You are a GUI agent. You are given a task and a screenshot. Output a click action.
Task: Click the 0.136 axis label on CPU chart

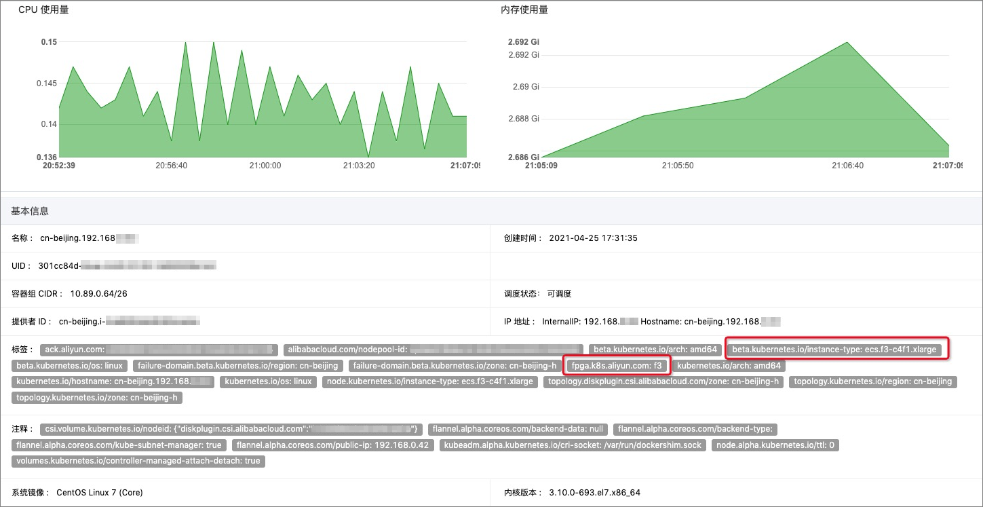point(46,157)
